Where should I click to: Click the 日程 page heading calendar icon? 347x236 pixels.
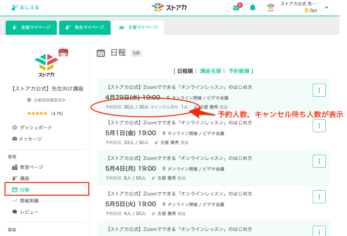[x=101, y=53]
